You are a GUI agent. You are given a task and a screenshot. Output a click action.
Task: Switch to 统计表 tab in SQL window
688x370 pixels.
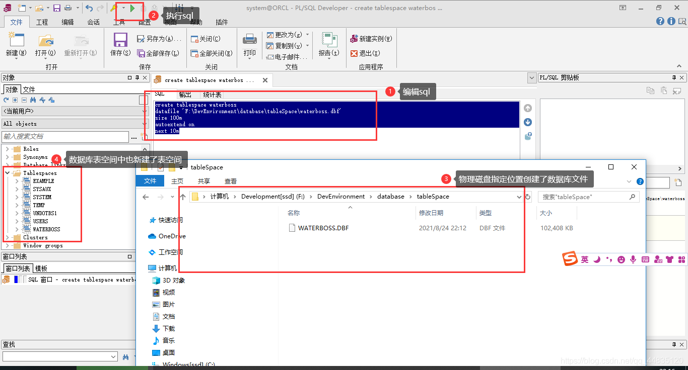(212, 95)
